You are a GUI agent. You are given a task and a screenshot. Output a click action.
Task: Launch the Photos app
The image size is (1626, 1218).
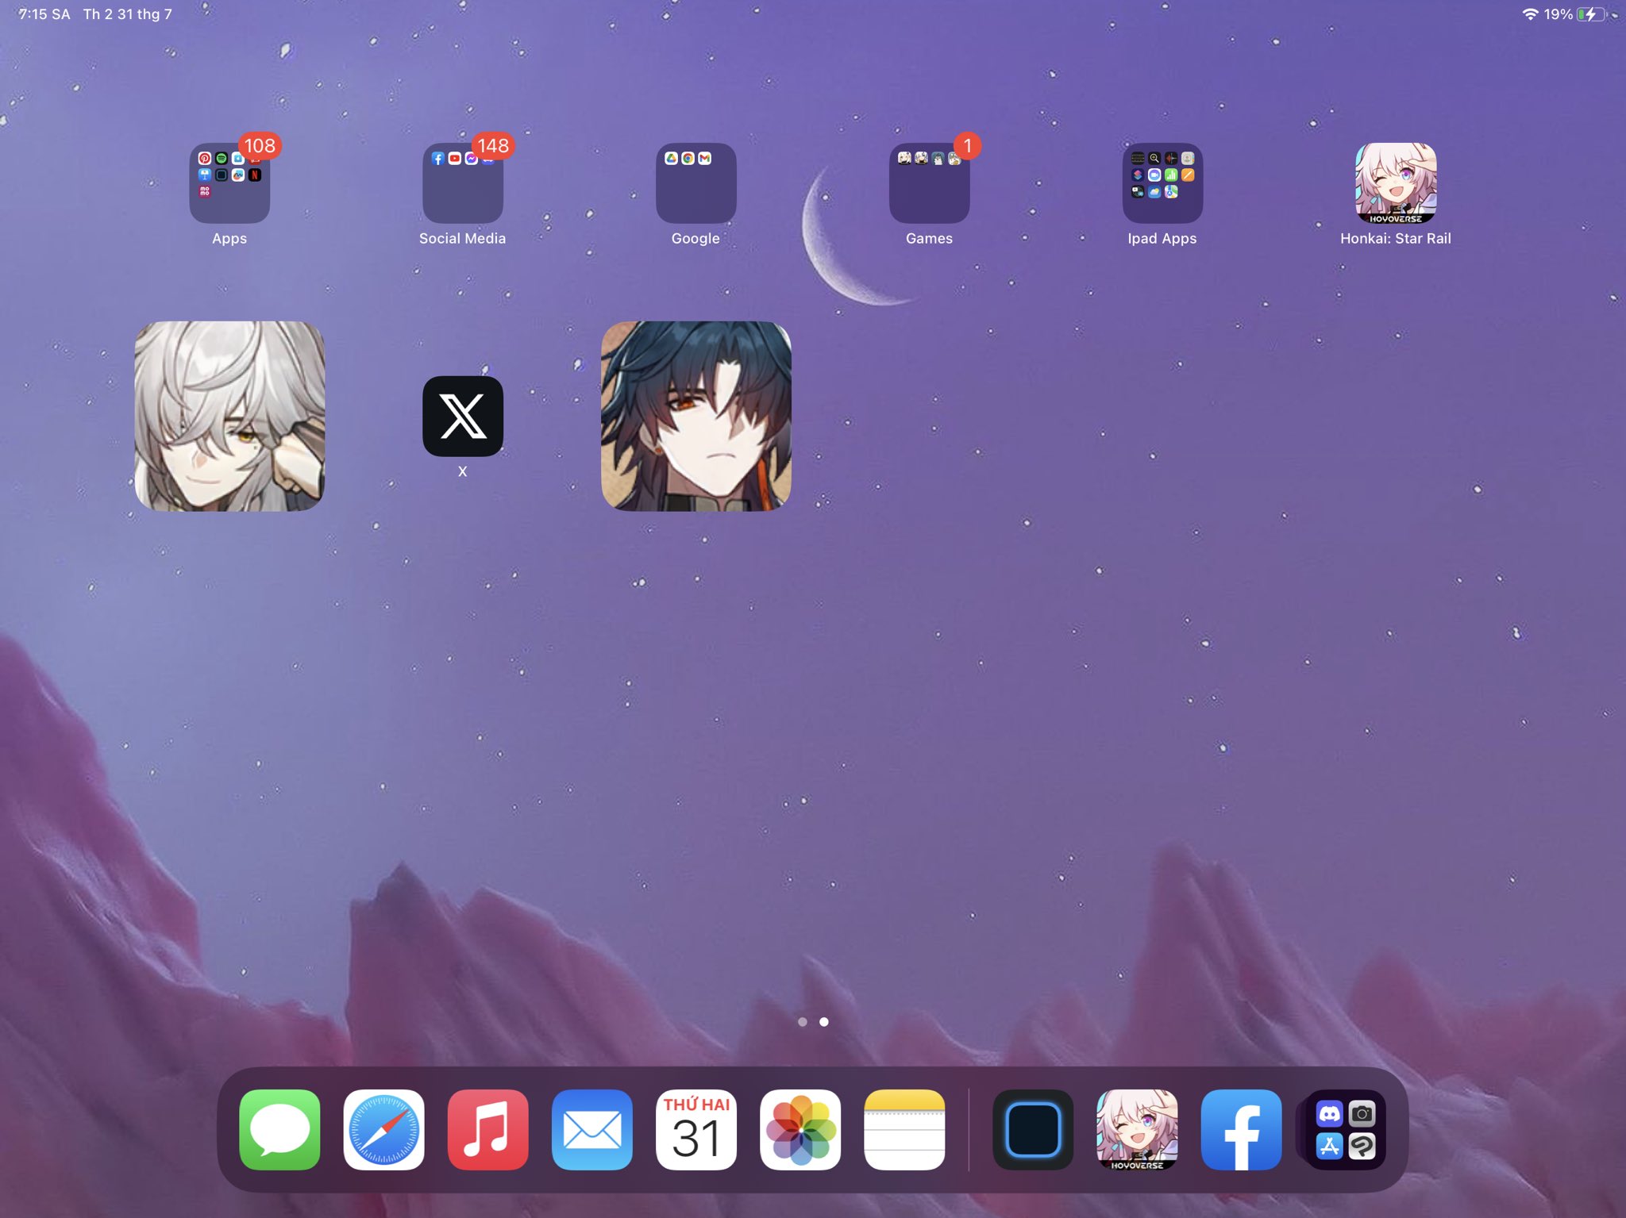tap(800, 1129)
